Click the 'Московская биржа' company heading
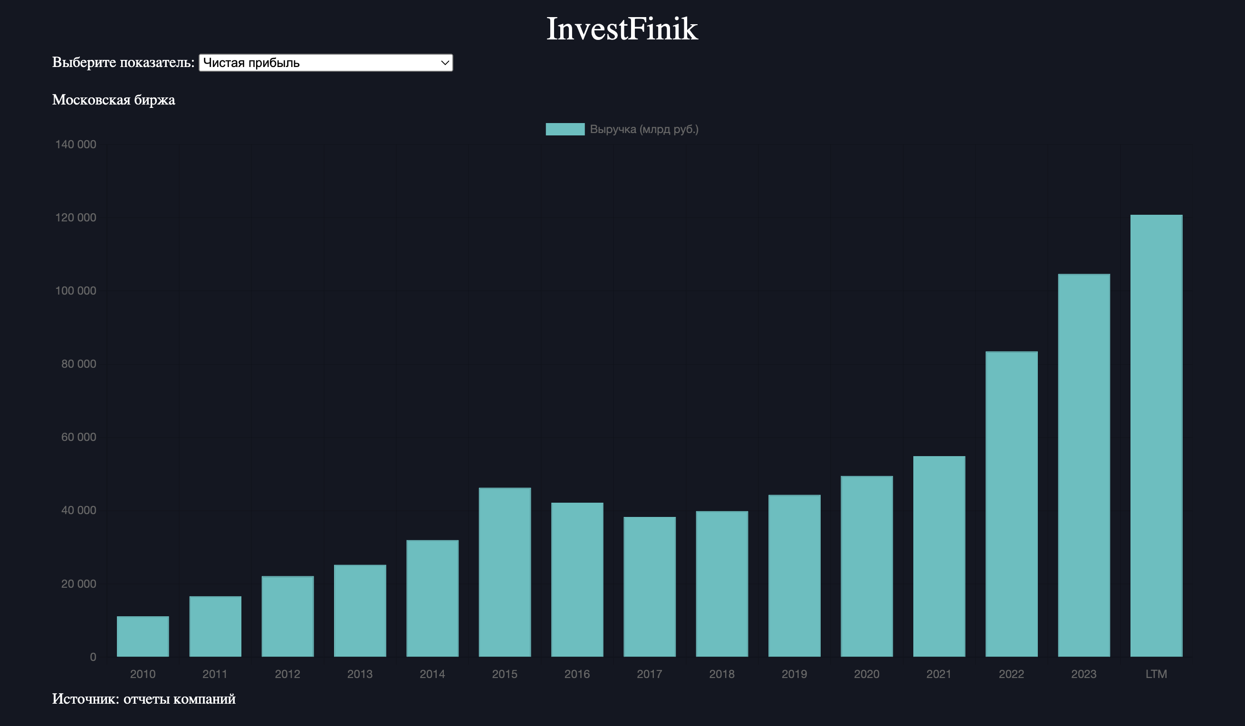The width and height of the screenshot is (1245, 726). click(114, 100)
